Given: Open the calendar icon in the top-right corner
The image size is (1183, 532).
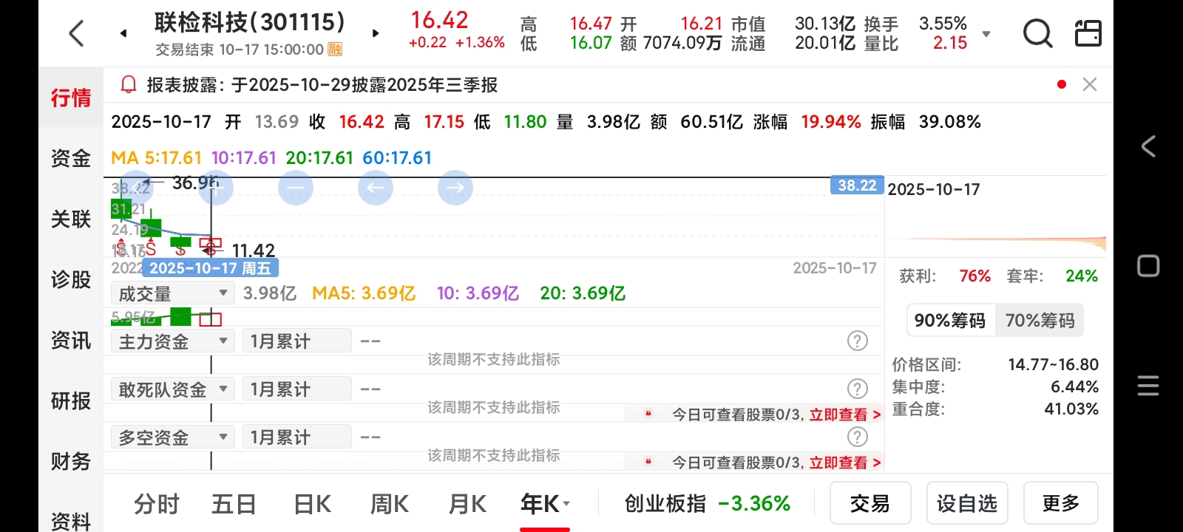Looking at the screenshot, I should (x=1088, y=33).
